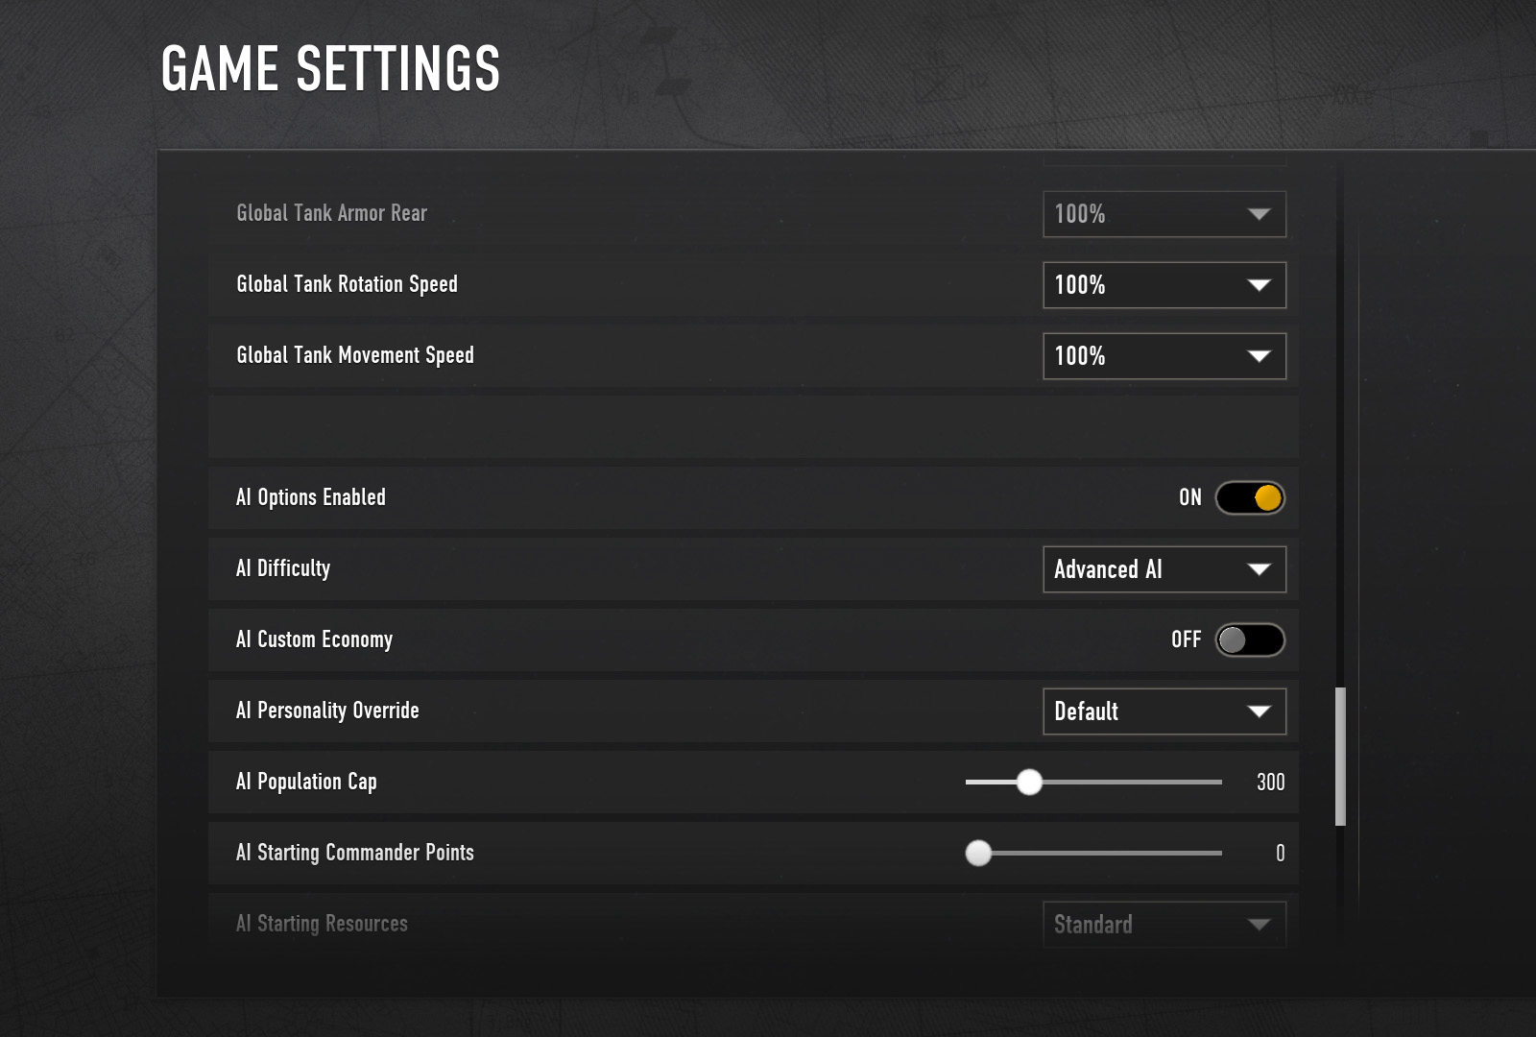The image size is (1536, 1037).
Task: Open Global Tank Movement Speed dropdown
Action: [1164, 356]
